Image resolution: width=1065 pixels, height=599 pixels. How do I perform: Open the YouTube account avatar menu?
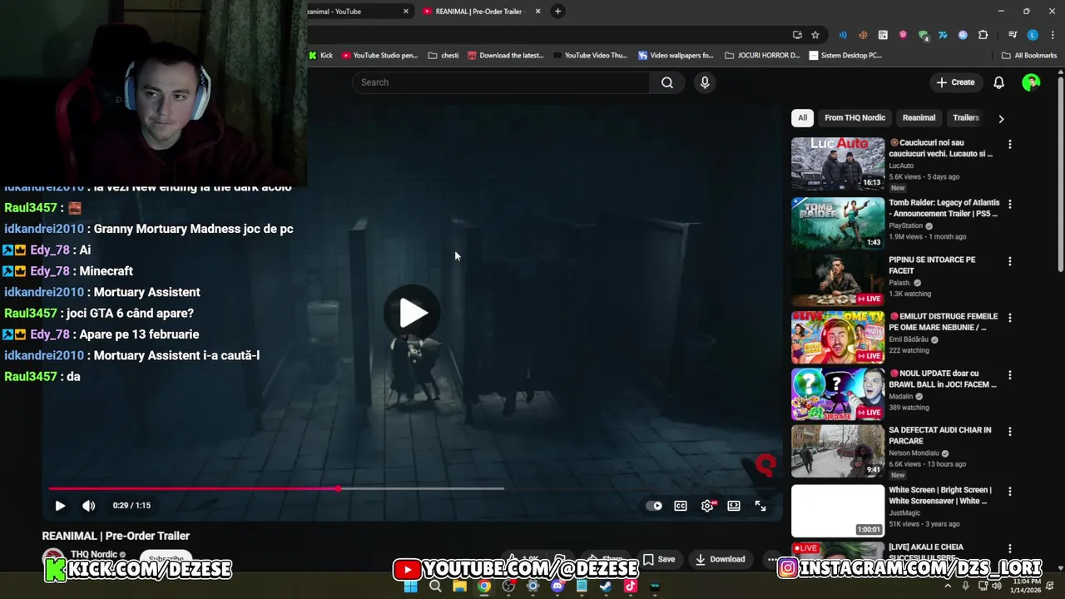1031,82
